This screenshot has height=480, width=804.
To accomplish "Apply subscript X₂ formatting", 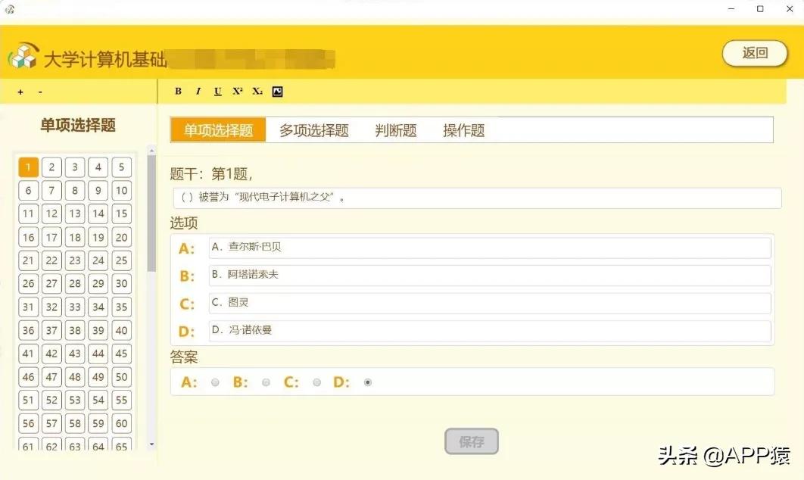I will pos(257,92).
